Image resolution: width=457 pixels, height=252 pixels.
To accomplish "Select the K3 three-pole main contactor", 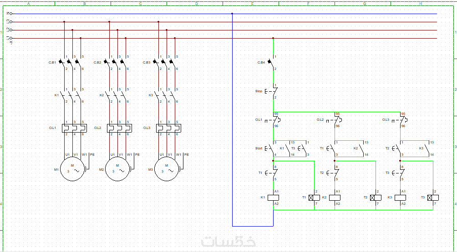I will pyautogui.click(x=166, y=95).
